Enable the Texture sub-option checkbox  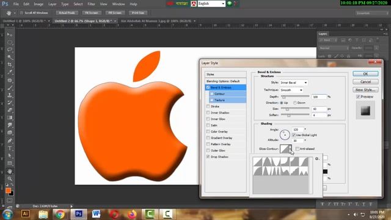click(x=212, y=100)
